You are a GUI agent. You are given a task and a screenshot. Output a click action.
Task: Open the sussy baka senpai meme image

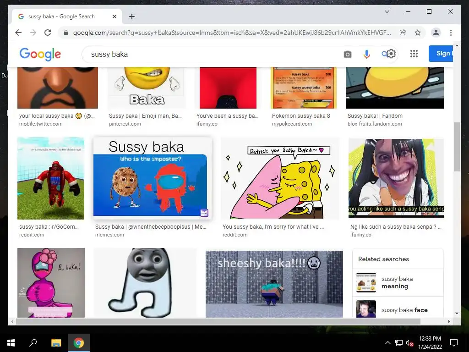[396, 178]
